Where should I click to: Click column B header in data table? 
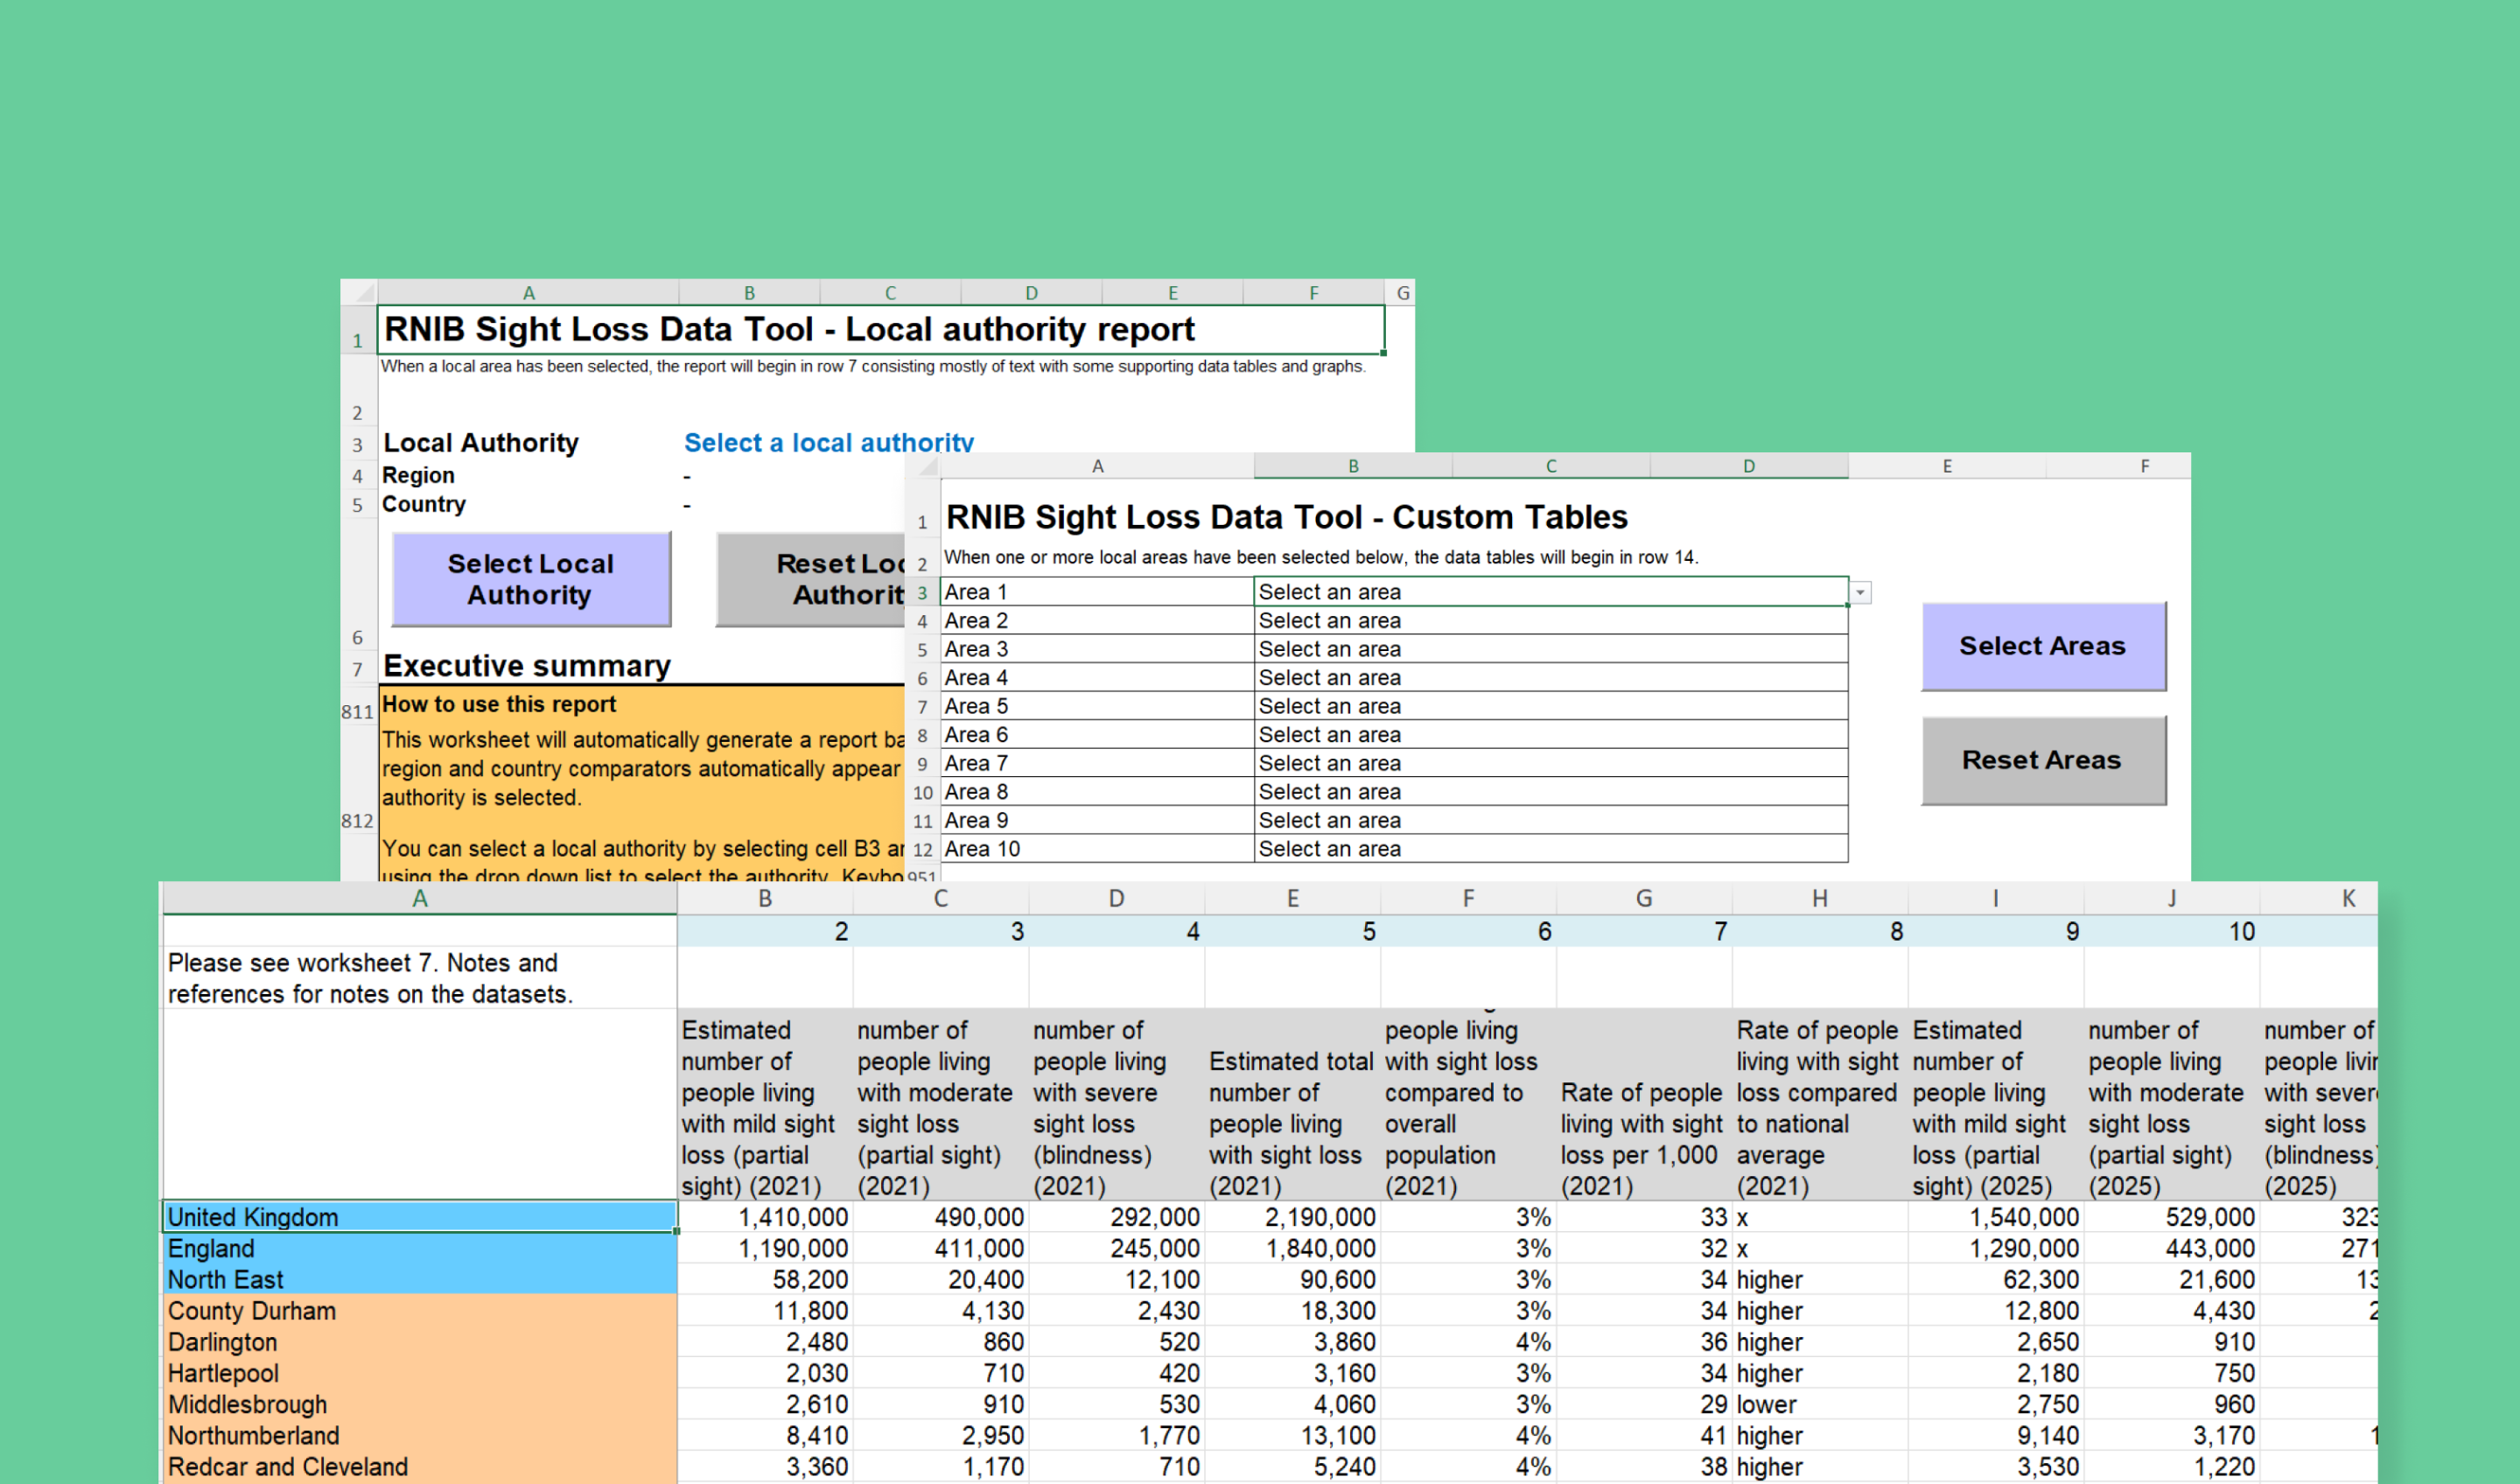(x=765, y=898)
